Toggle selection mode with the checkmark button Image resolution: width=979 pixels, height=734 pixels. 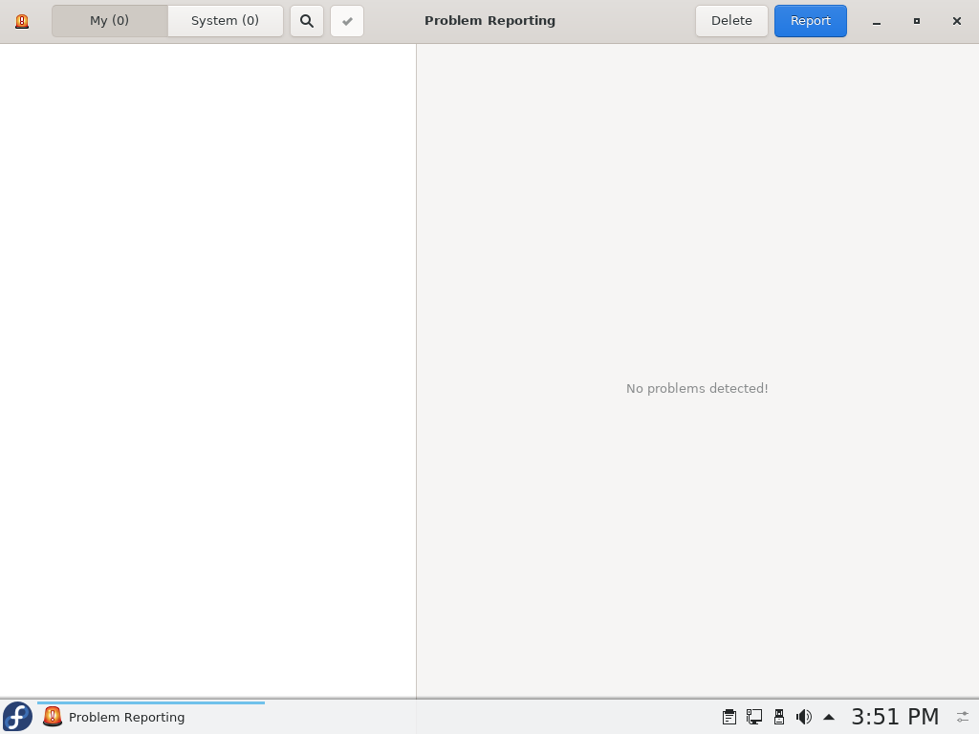(x=347, y=21)
